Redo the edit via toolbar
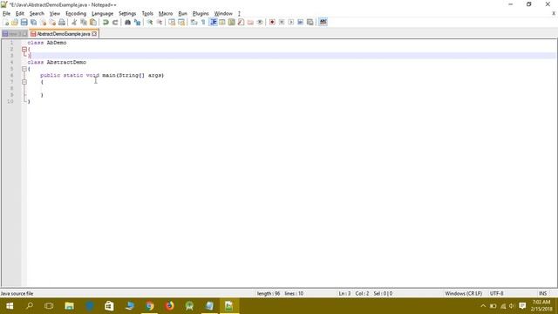The height and width of the screenshot is (314, 558). 115,22
